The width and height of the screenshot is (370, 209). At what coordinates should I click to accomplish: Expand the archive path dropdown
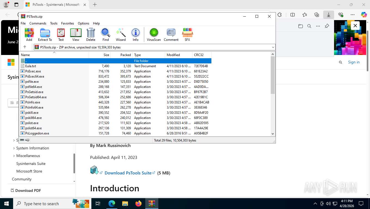(x=273, y=47)
